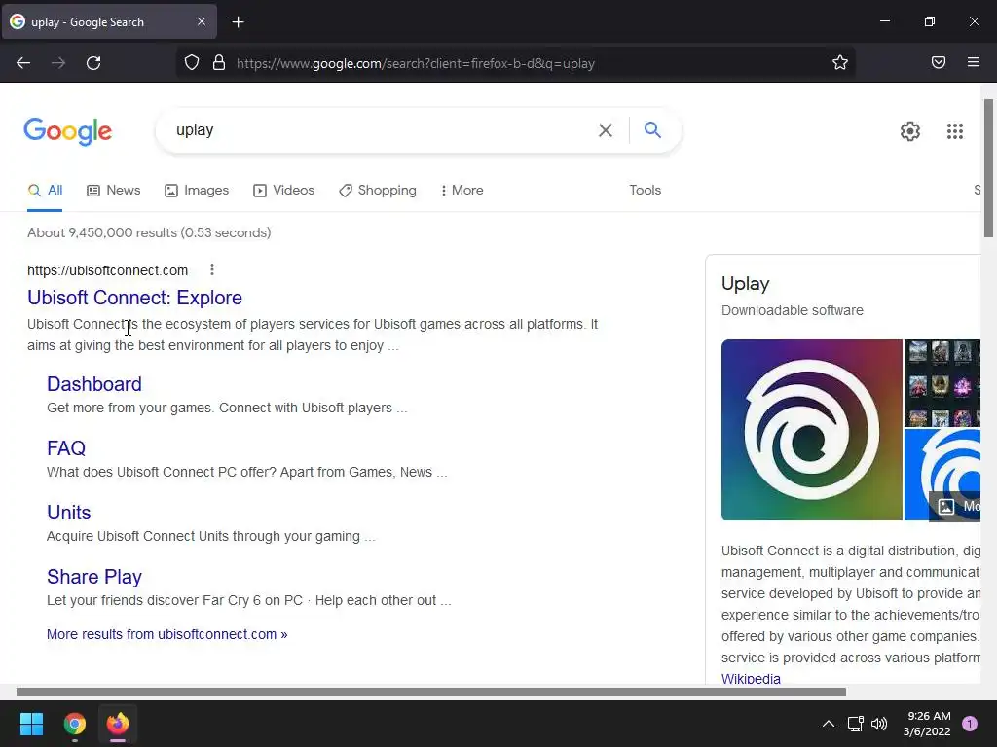Open the game covers grid thumbnail

point(942,383)
